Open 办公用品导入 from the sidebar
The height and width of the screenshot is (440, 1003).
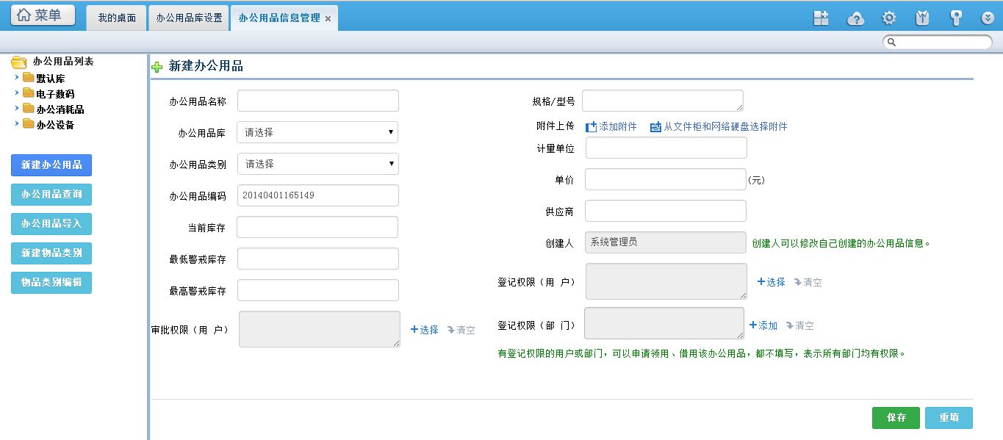click(x=51, y=224)
